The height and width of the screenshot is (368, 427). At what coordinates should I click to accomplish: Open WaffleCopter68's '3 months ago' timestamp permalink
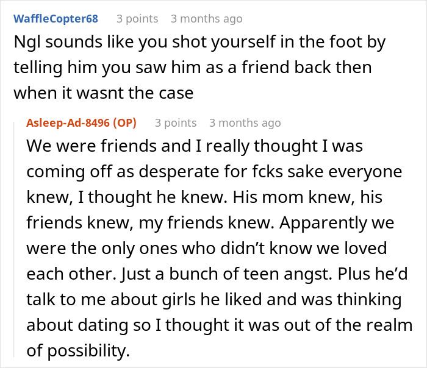(206, 19)
